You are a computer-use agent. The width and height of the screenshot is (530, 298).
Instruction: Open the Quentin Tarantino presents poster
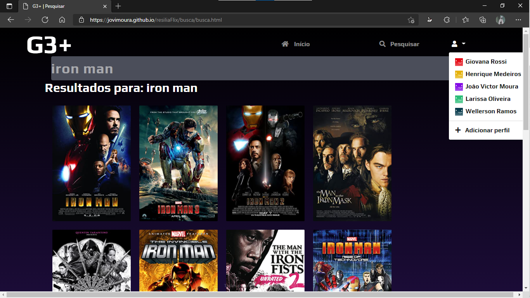tap(92, 260)
